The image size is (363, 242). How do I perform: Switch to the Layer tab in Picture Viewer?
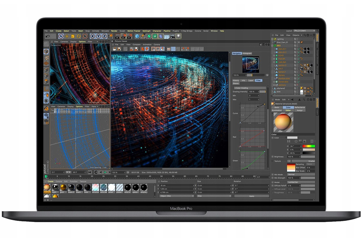tap(251, 81)
